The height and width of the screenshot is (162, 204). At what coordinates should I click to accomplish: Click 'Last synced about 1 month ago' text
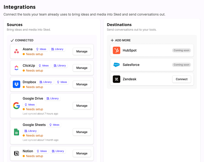pyautogui.click(x=40, y=140)
